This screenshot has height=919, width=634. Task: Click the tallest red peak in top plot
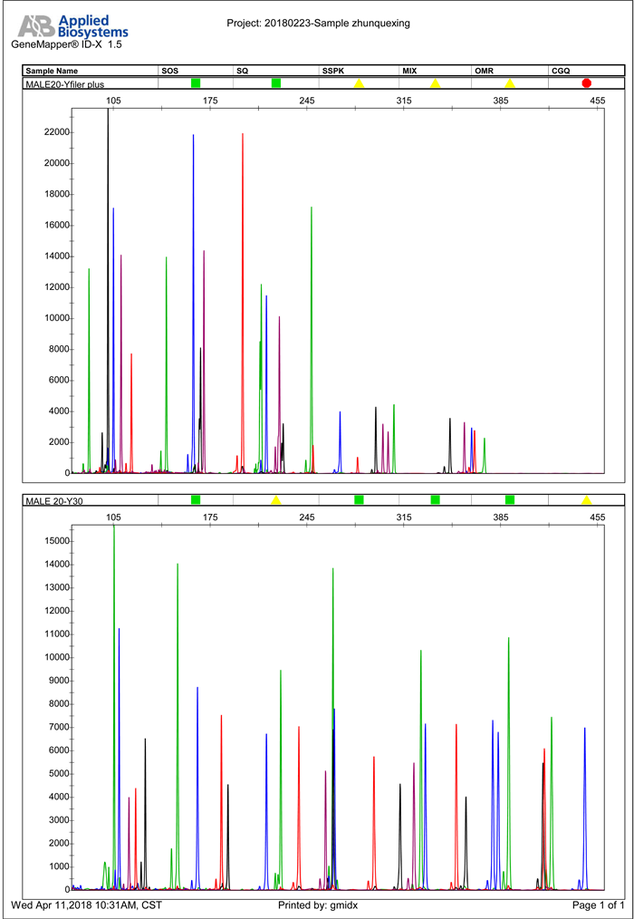point(243,136)
